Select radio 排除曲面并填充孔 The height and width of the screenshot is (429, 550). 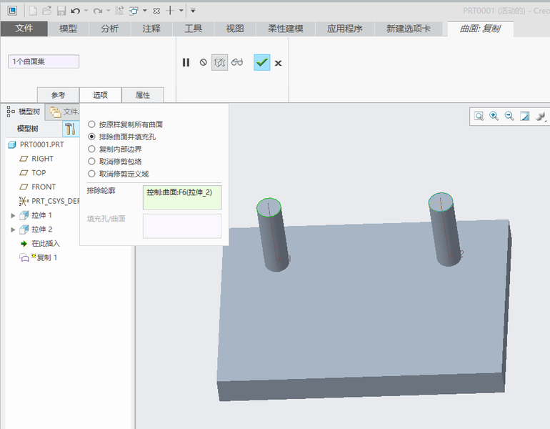tap(91, 137)
